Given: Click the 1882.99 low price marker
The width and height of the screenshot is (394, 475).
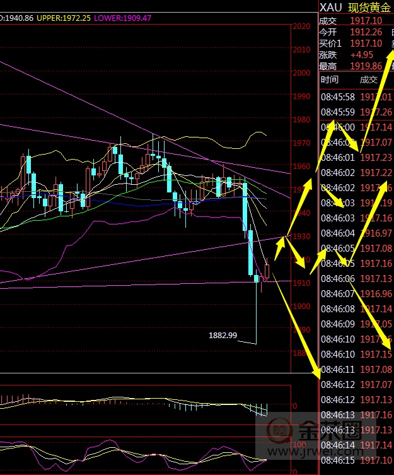Looking at the screenshot, I should pyautogui.click(x=223, y=336).
